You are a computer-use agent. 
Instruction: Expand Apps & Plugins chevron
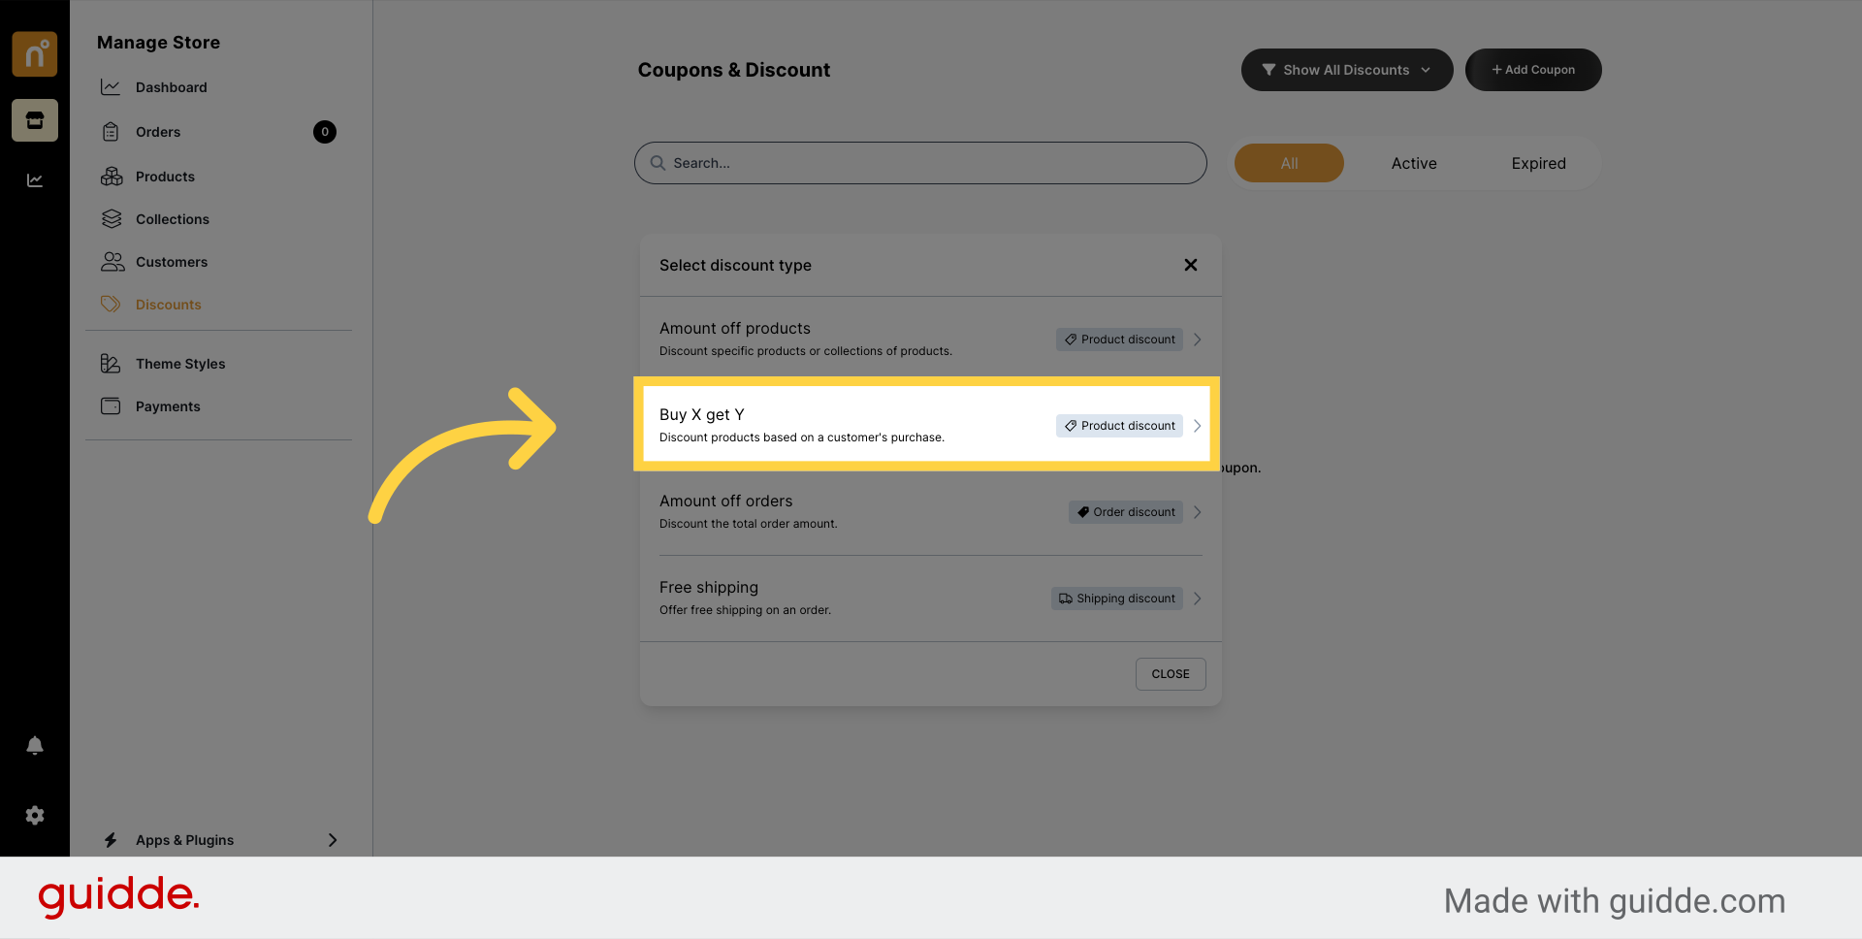click(333, 840)
